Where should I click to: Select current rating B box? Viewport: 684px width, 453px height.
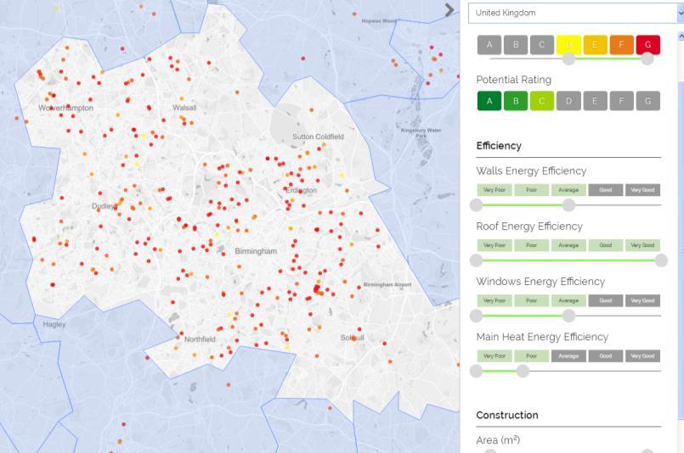point(516,45)
